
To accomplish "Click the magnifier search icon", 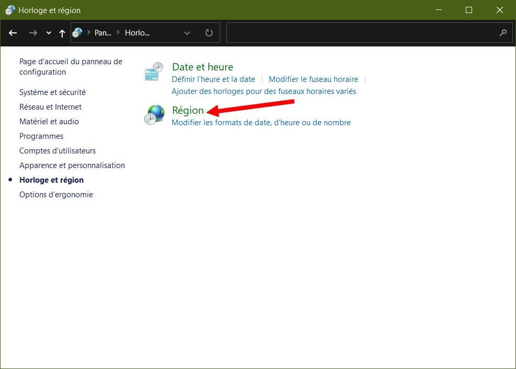I will 503,33.
